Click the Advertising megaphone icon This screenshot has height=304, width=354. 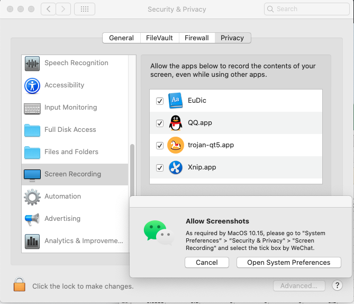(32, 219)
